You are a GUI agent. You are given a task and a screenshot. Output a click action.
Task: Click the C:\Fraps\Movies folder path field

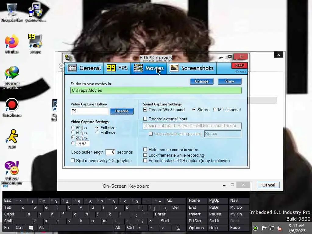156,90
